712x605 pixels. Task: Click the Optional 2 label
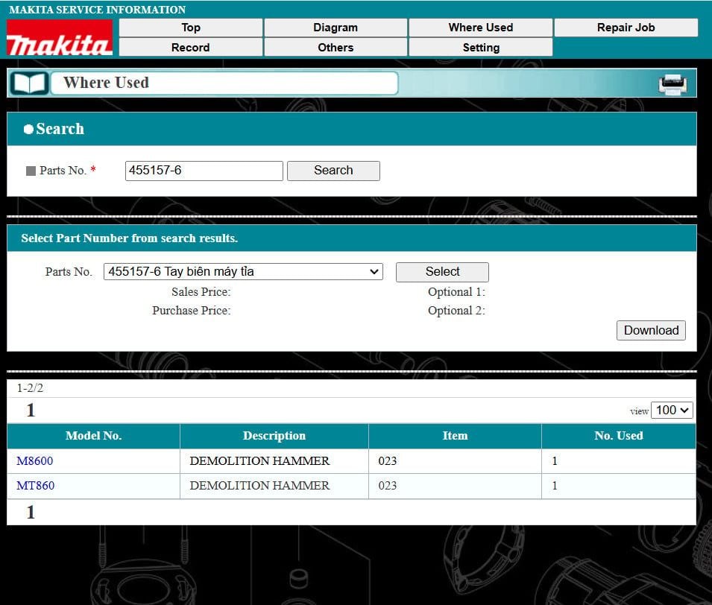coord(456,311)
